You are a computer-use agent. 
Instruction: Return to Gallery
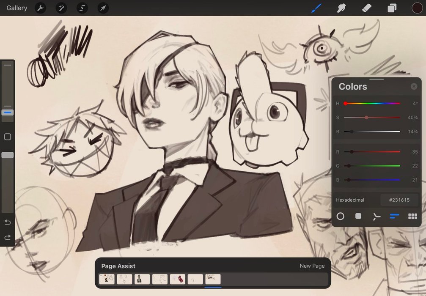tap(17, 8)
